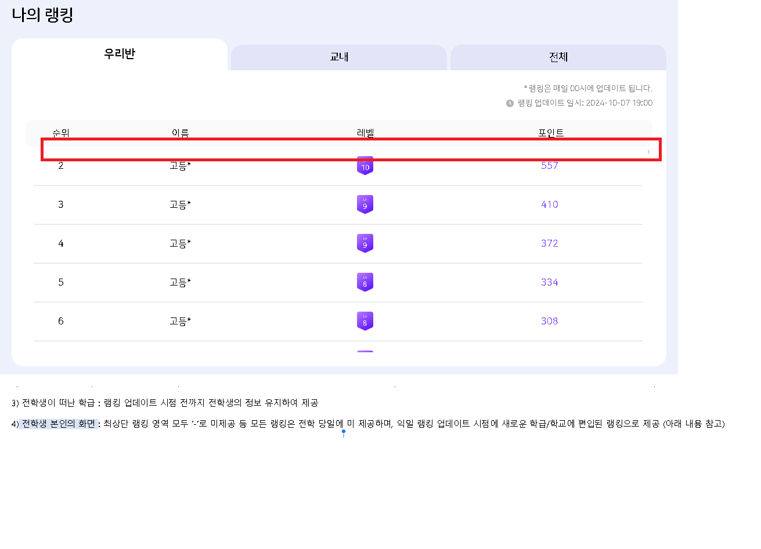
Task: Switch to the 우리반 tab
Action: pos(120,54)
